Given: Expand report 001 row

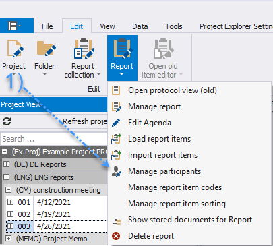Looking at the screenshot, I should (10, 202).
